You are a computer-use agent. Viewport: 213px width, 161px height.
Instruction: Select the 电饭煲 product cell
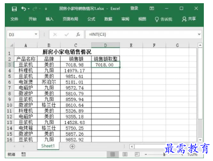coord(25,82)
